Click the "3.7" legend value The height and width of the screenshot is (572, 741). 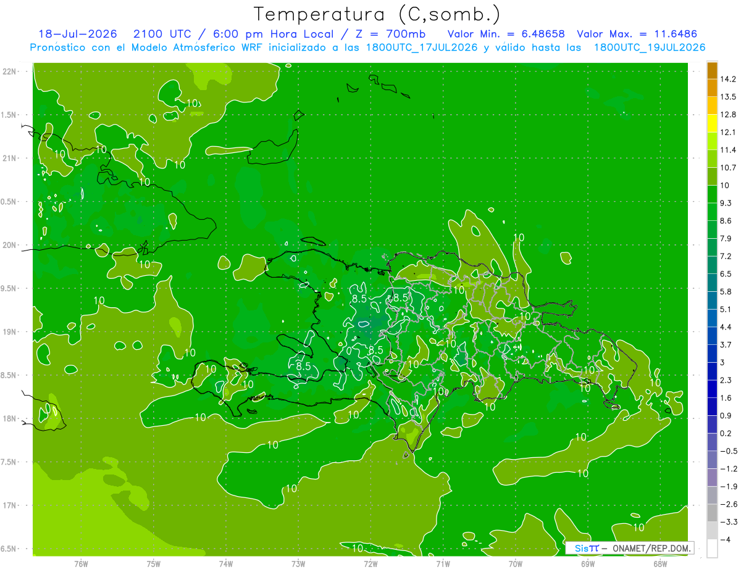pyautogui.click(x=726, y=345)
